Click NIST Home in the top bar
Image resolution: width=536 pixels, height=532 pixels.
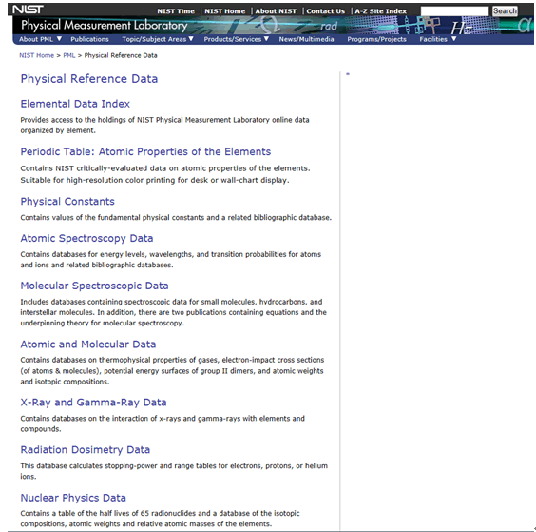point(225,11)
